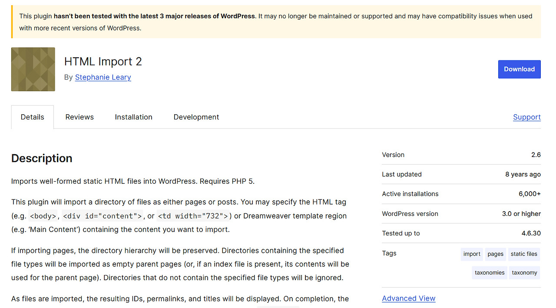Open the Development tab

pyautogui.click(x=196, y=117)
